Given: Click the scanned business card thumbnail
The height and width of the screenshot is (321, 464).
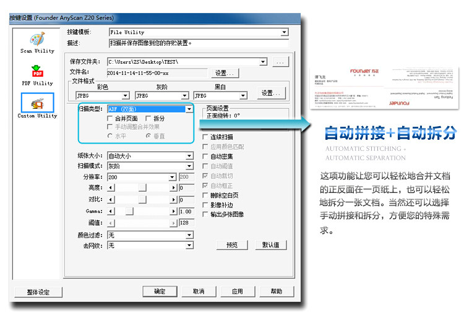Looking at the screenshot, I should coord(384,88).
